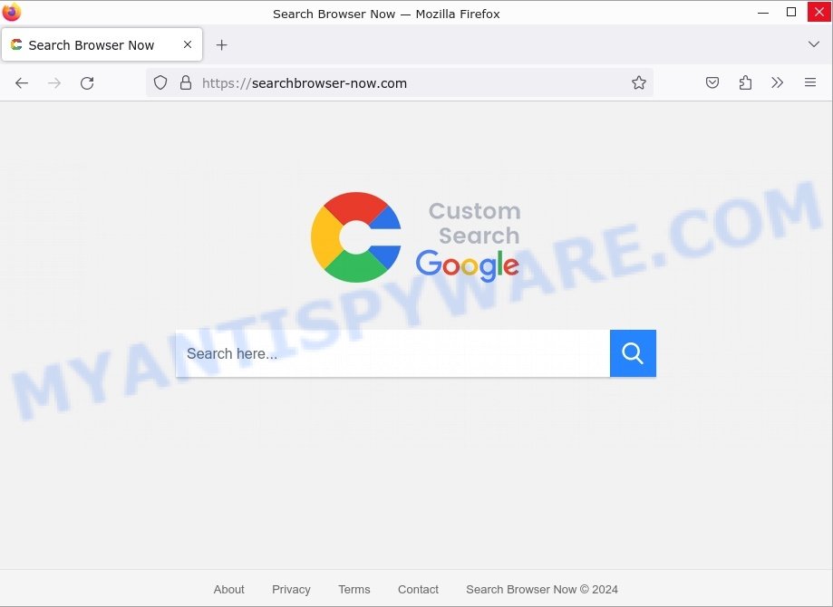Open the Contact link
Viewport: 833px width, 607px height.
pyautogui.click(x=418, y=590)
